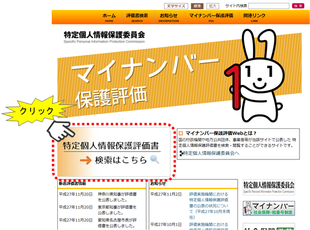The image size is (310, 230).
Task: Click the 神奈川県知事が評価書を公表しました news entry
Action: coord(117,197)
